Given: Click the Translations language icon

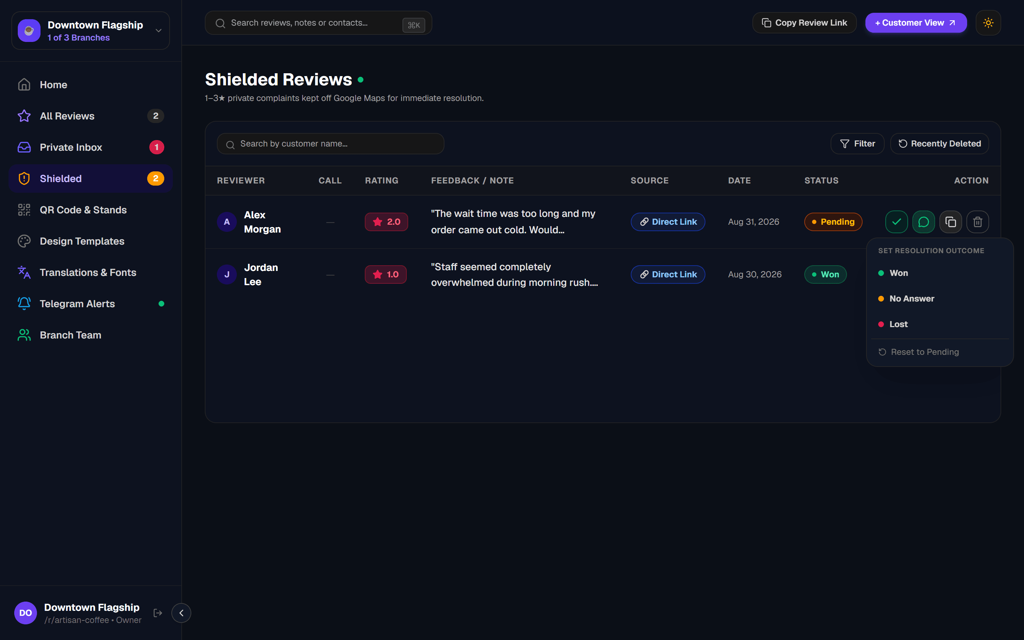Looking at the screenshot, I should [x=24, y=273].
